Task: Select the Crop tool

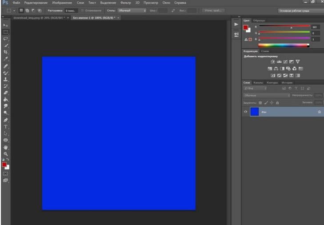Action: click(x=6, y=52)
